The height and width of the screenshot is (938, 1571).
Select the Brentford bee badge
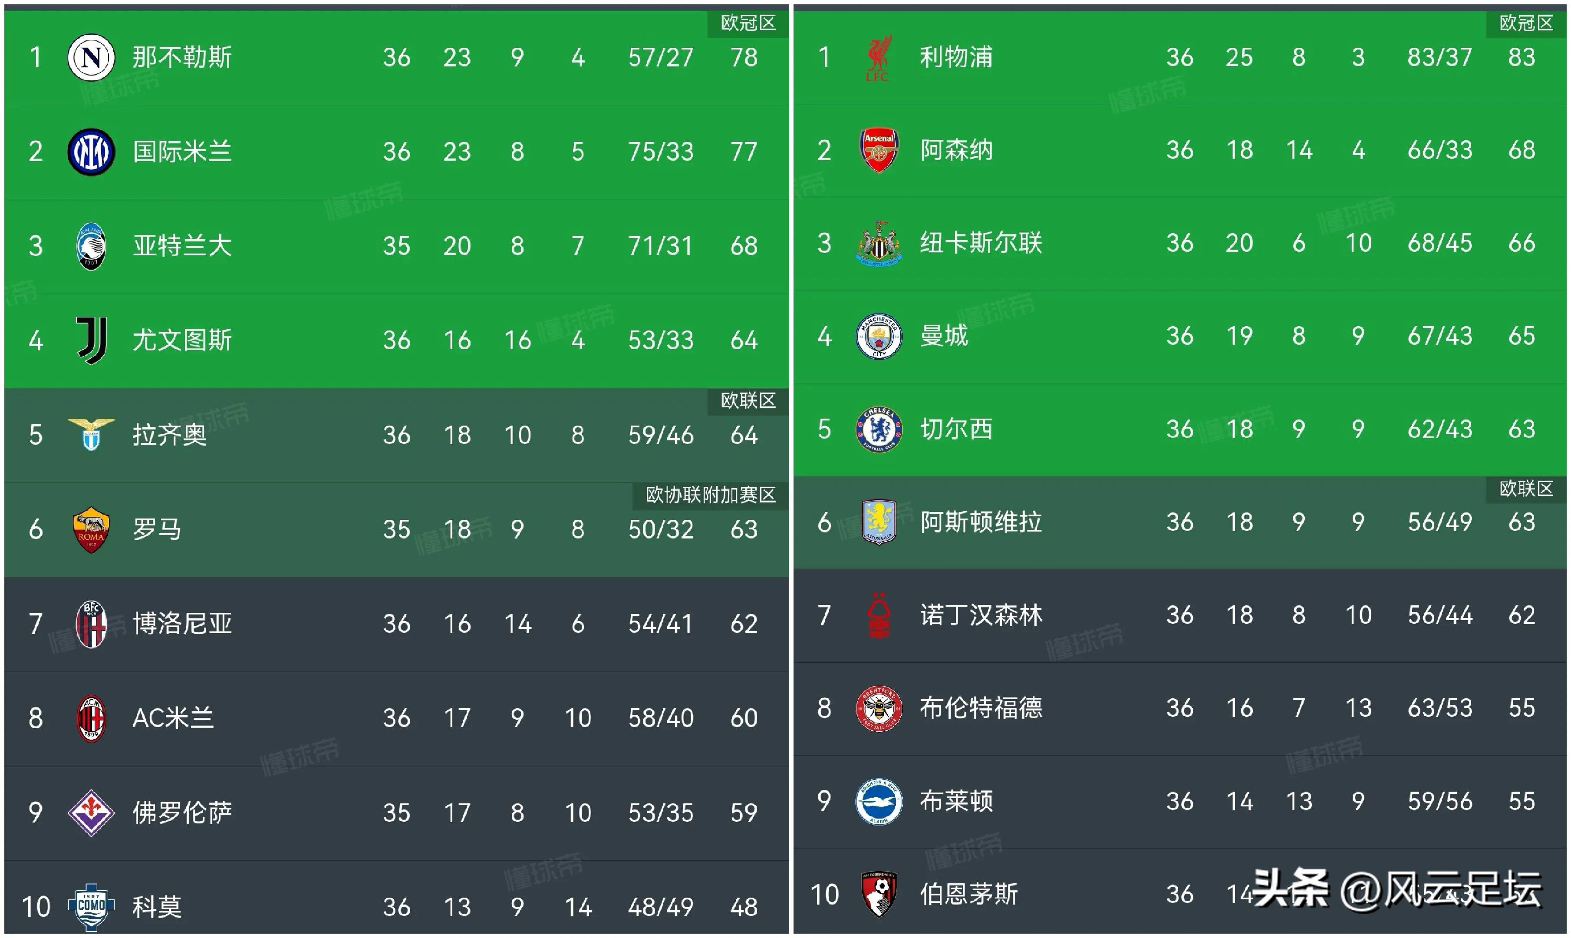pyautogui.click(x=879, y=708)
